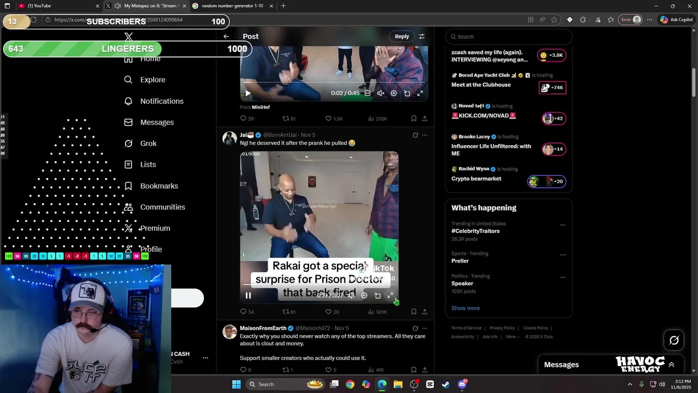
Task: Open new browser tab plus button
Action: click(283, 5)
